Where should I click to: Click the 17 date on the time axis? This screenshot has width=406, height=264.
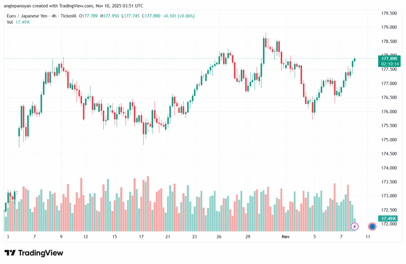point(141,236)
